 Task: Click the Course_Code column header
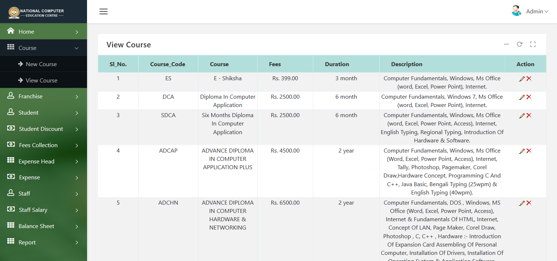click(x=168, y=64)
